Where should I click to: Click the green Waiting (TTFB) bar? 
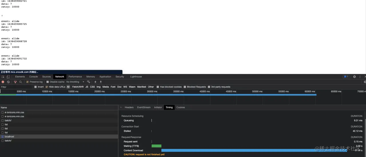click(x=156, y=146)
